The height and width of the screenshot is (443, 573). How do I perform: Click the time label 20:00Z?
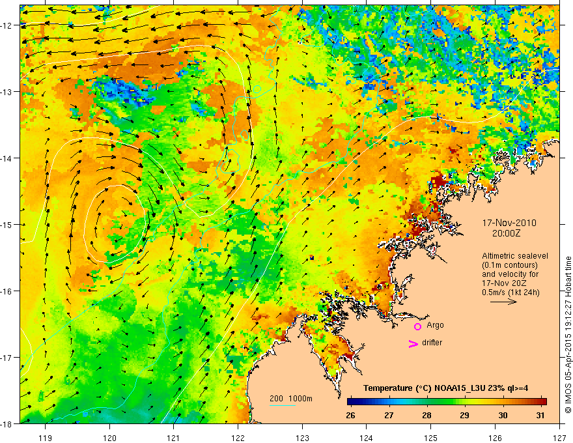tap(505, 233)
